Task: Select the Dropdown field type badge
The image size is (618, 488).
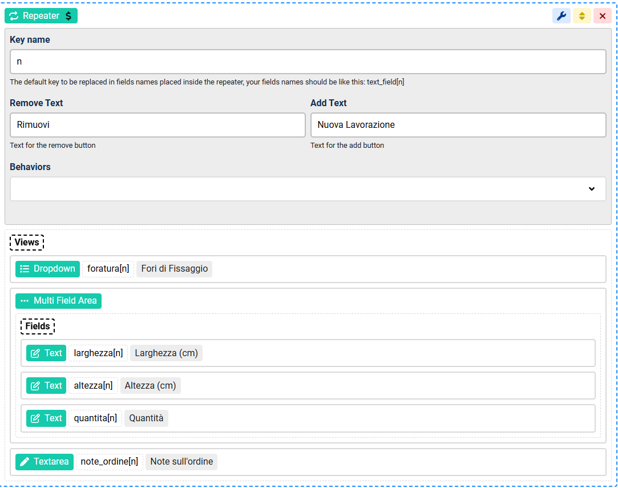Action: click(47, 269)
